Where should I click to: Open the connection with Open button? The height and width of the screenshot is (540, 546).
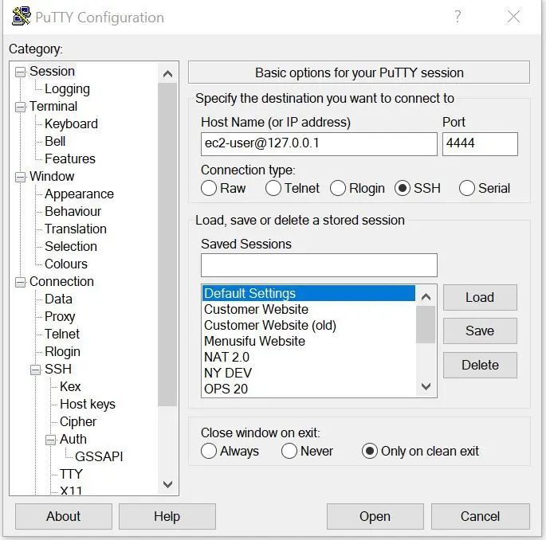(x=375, y=516)
